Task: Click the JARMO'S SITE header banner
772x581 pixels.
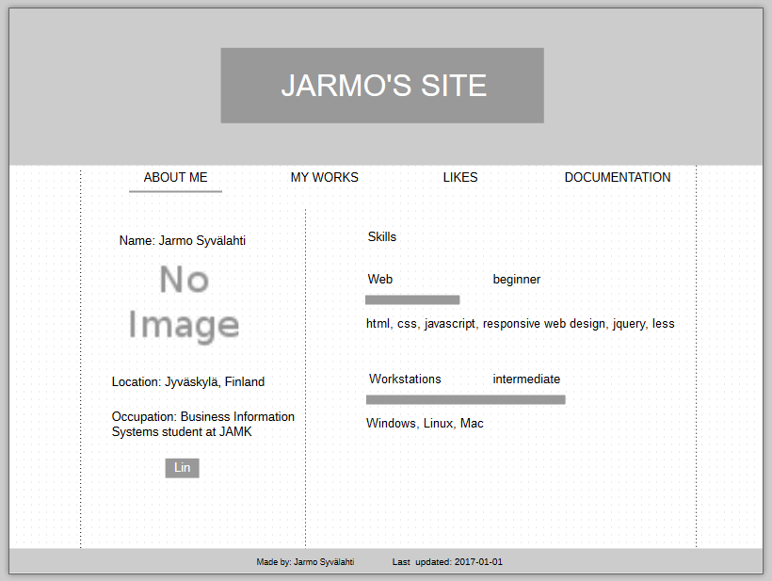Action: [382, 86]
